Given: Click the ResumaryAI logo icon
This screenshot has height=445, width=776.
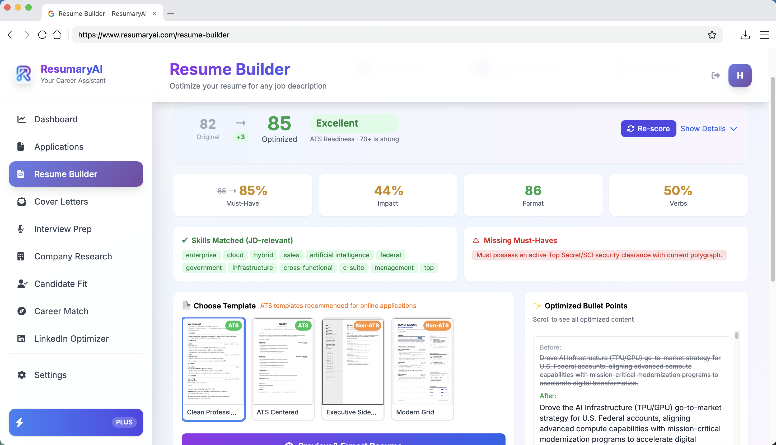Looking at the screenshot, I should 24,74.
